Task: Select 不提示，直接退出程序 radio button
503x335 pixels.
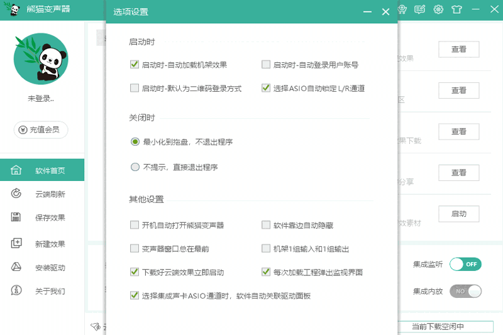Action: click(135, 167)
